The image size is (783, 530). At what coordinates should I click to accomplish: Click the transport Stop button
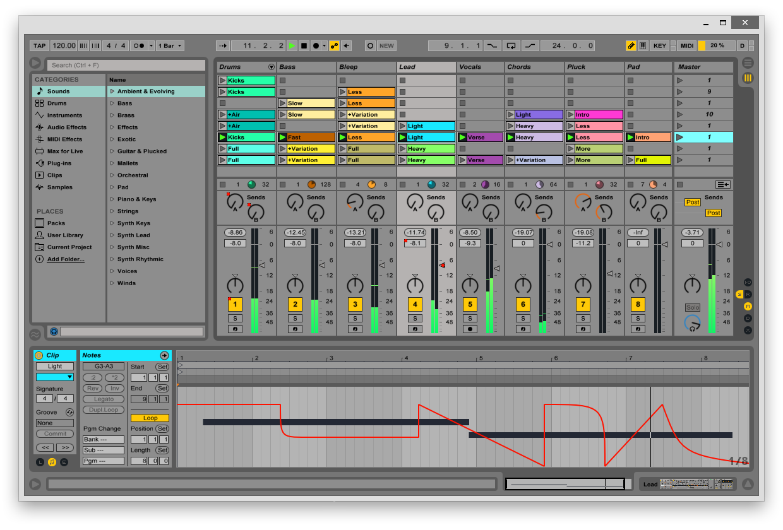[x=304, y=46]
